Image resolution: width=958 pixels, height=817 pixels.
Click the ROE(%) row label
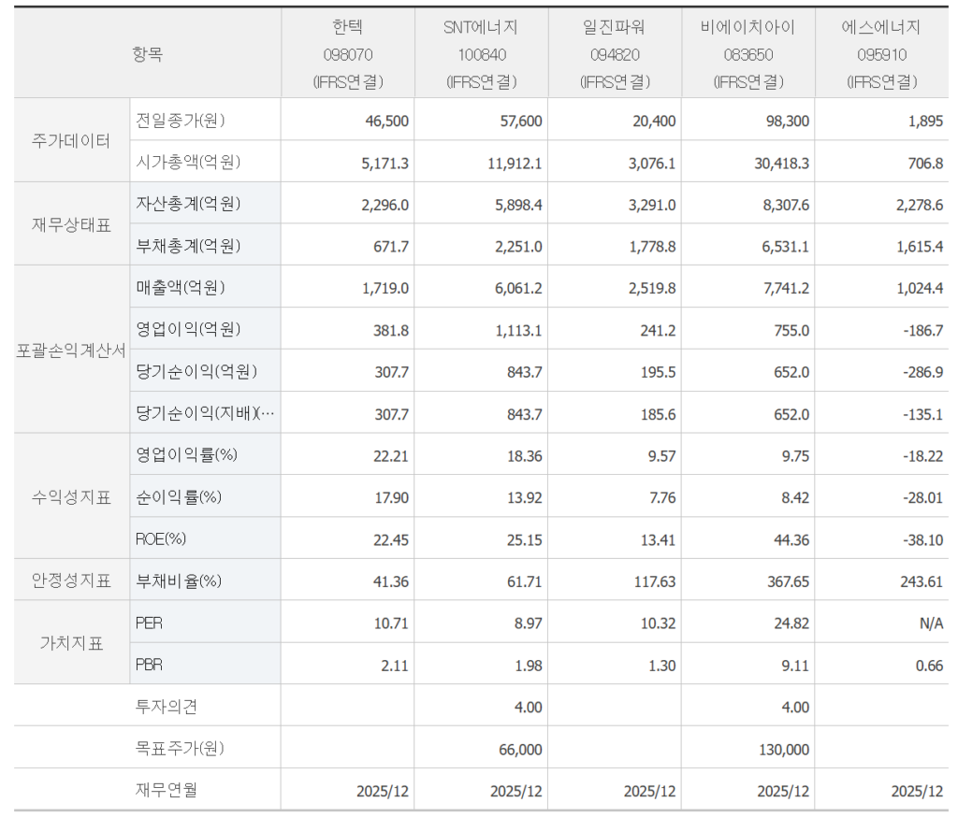tap(161, 538)
